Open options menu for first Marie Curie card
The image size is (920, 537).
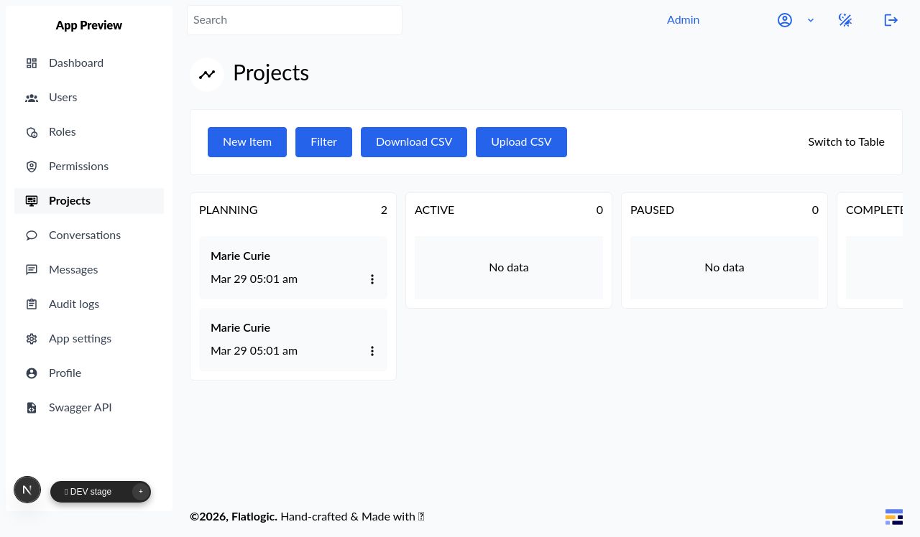tap(372, 279)
